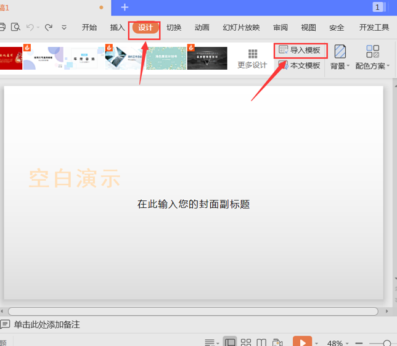This screenshot has width=397, height=346.
Task: Click the 配色方案 squares icon
Action: (373, 51)
